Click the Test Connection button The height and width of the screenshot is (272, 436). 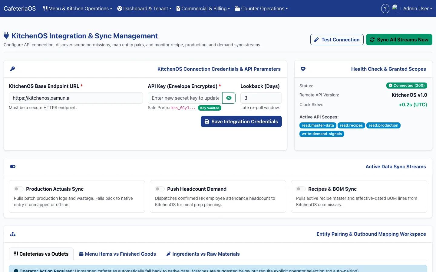(337, 40)
